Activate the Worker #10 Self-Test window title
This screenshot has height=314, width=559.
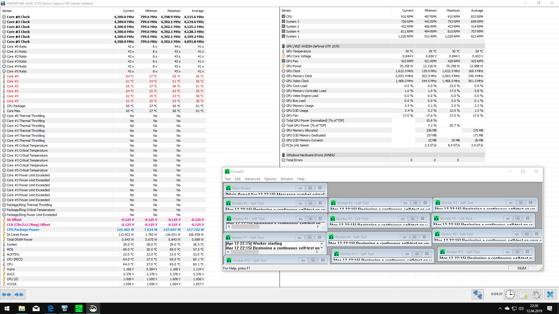[249, 260]
